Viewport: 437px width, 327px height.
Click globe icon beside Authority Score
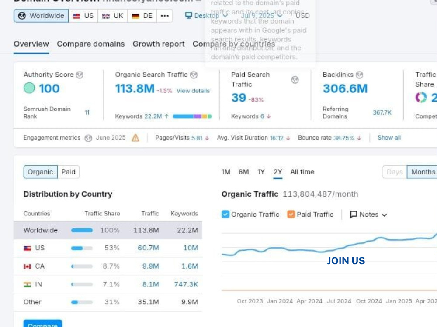coord(80,75)
